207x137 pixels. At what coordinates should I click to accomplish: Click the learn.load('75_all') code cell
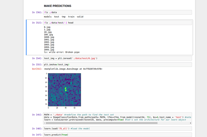click(118, 129)
